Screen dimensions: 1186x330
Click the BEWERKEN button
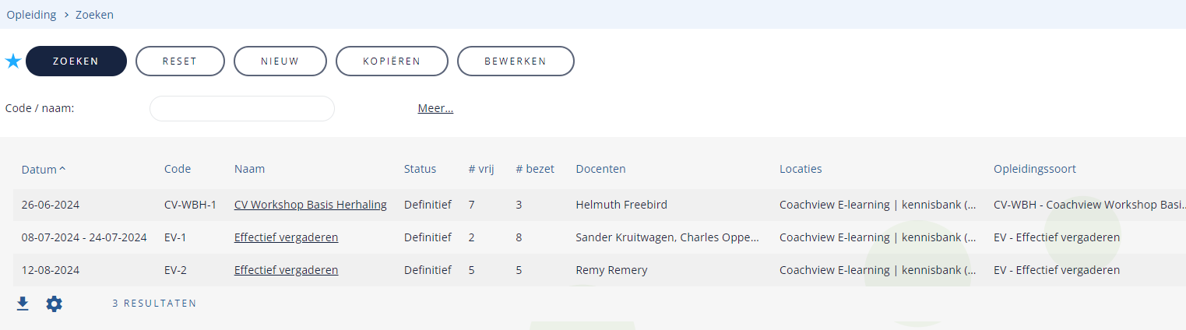(516, 61)
